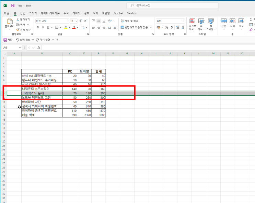
Task: Apply comma style number format
Action: 172,27
